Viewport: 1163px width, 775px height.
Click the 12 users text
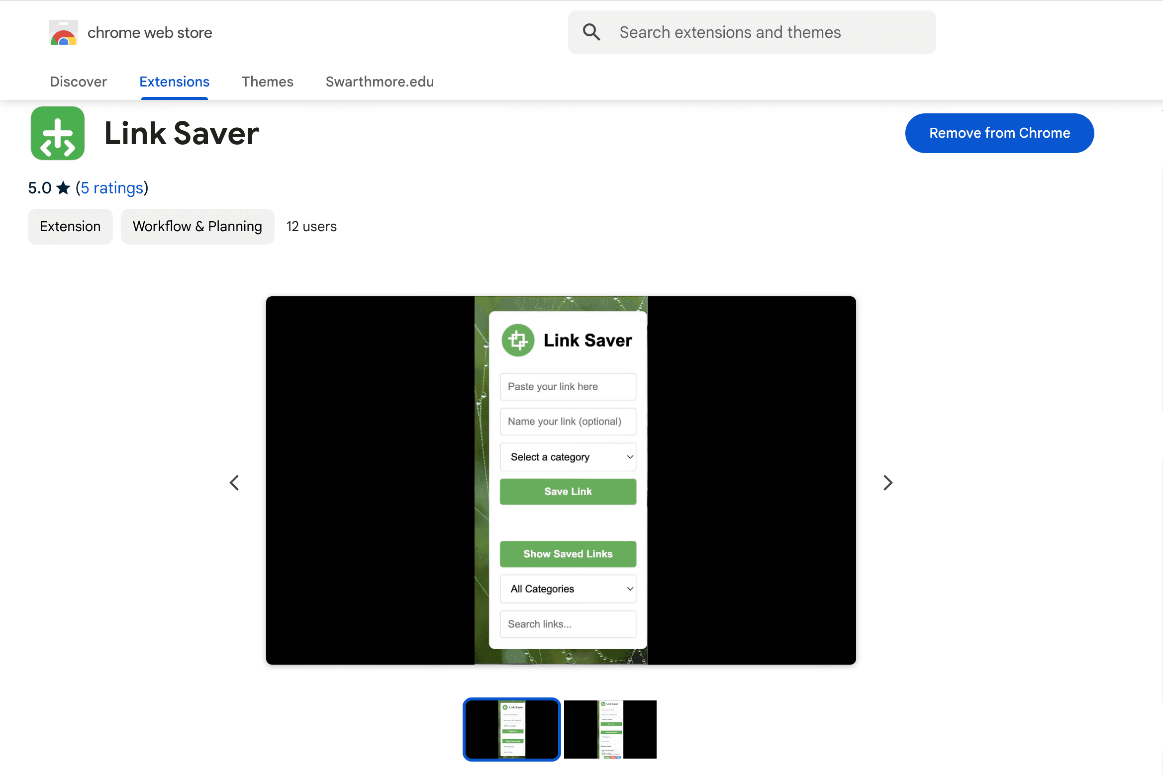[311, 227]
